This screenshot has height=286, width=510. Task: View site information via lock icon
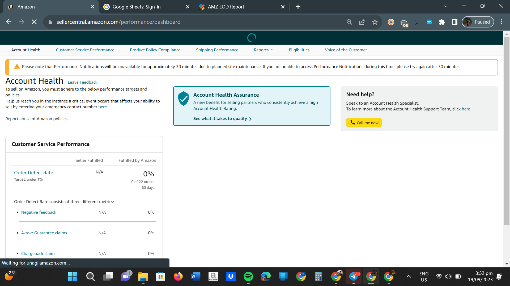click(x=50, y=22)
